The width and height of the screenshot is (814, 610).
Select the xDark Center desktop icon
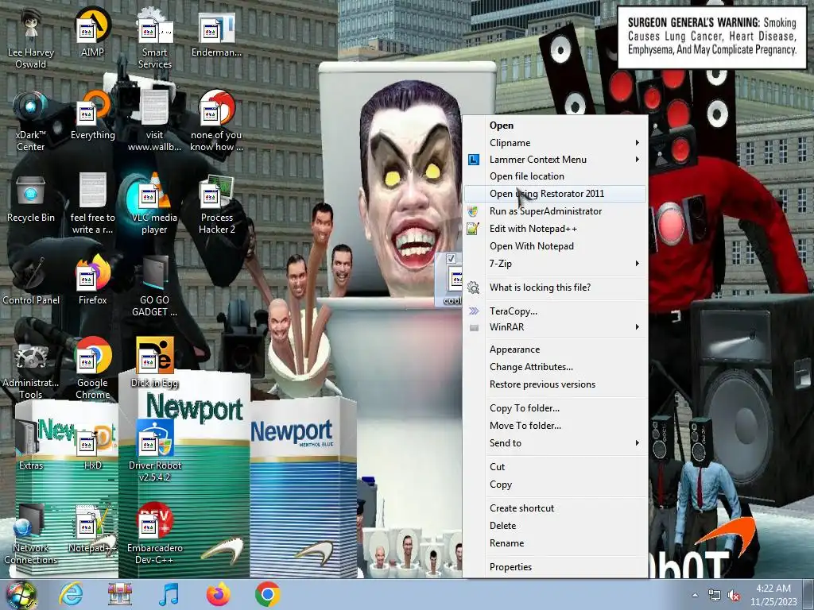tap(31, 122)
